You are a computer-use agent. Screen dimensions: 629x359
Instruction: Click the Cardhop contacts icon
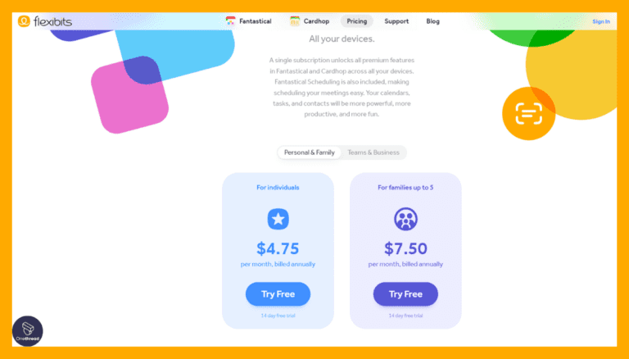tap(295, 21)
